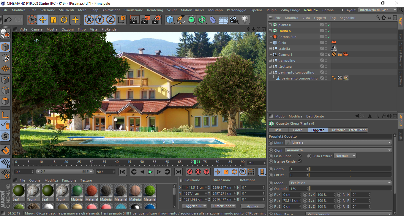
Task: Toggle the Z axis lock
Action: click(x=111, y=20)
